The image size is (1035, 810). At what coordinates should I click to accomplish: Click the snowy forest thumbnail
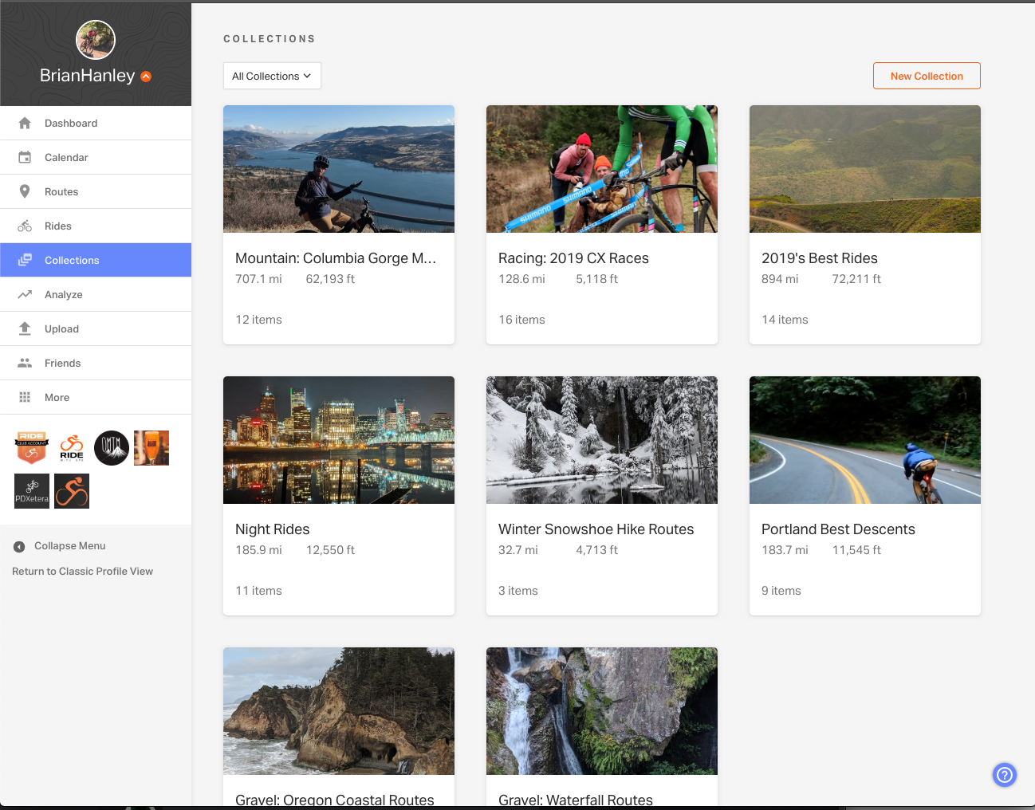pos(602,440)
